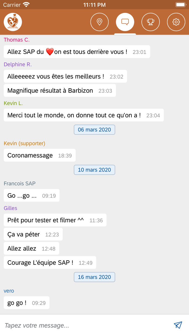
Task: Select the 10 mars 2020 date chip
Action: pyautogui.click(x=94, y=170)
